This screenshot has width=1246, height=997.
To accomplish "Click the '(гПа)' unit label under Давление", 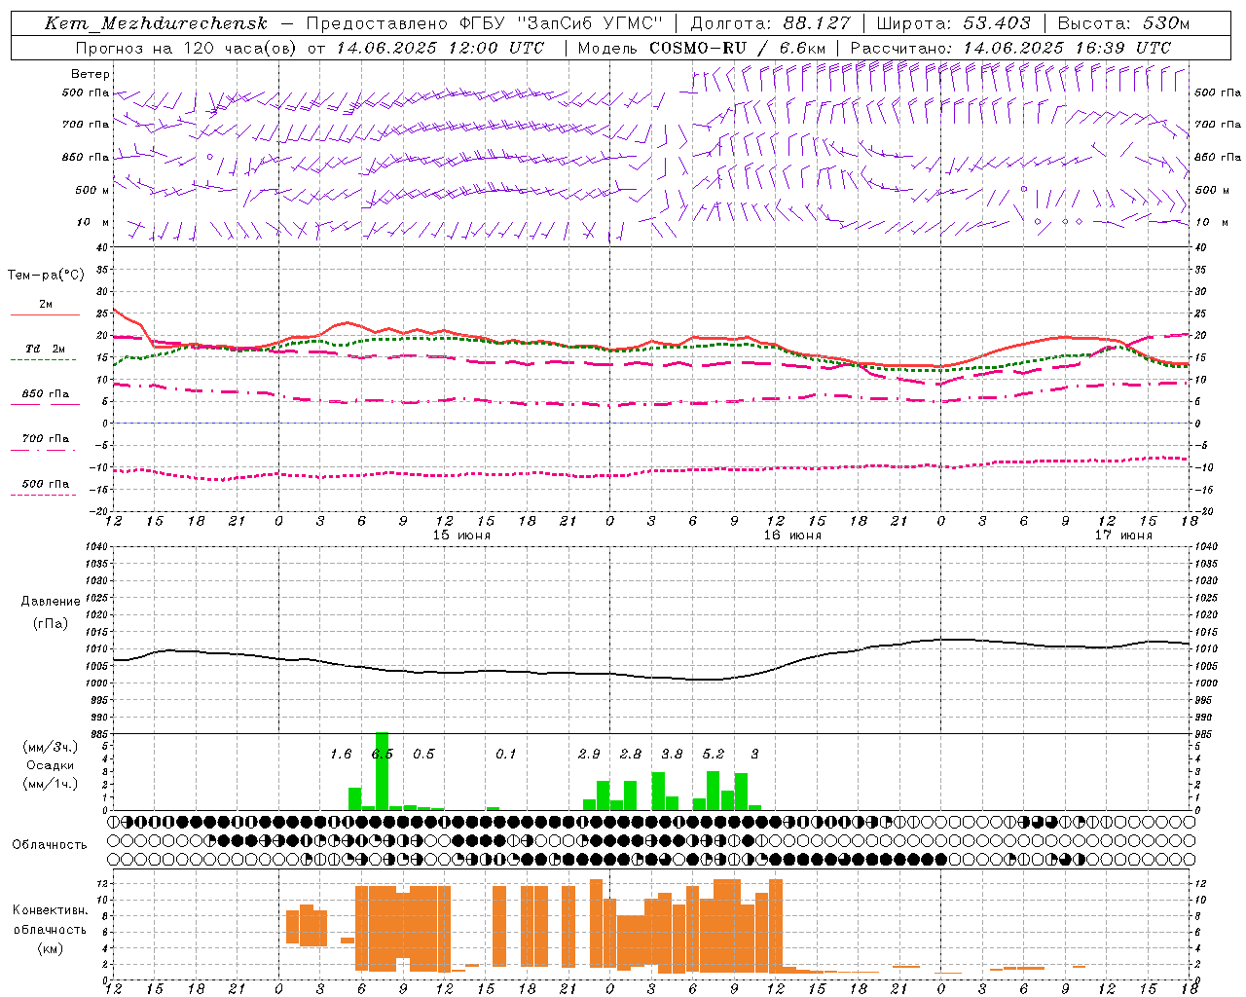I will point(51,624).
